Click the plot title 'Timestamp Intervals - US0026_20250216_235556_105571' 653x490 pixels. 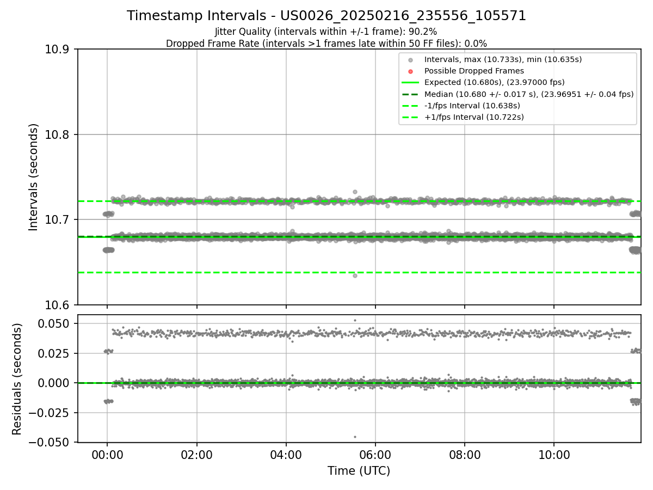[326, 16]
